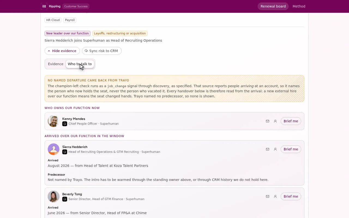Open the Renewal board page
This screenshot has width=349, height=218.
pyautogui.click(x=273, y=6)
